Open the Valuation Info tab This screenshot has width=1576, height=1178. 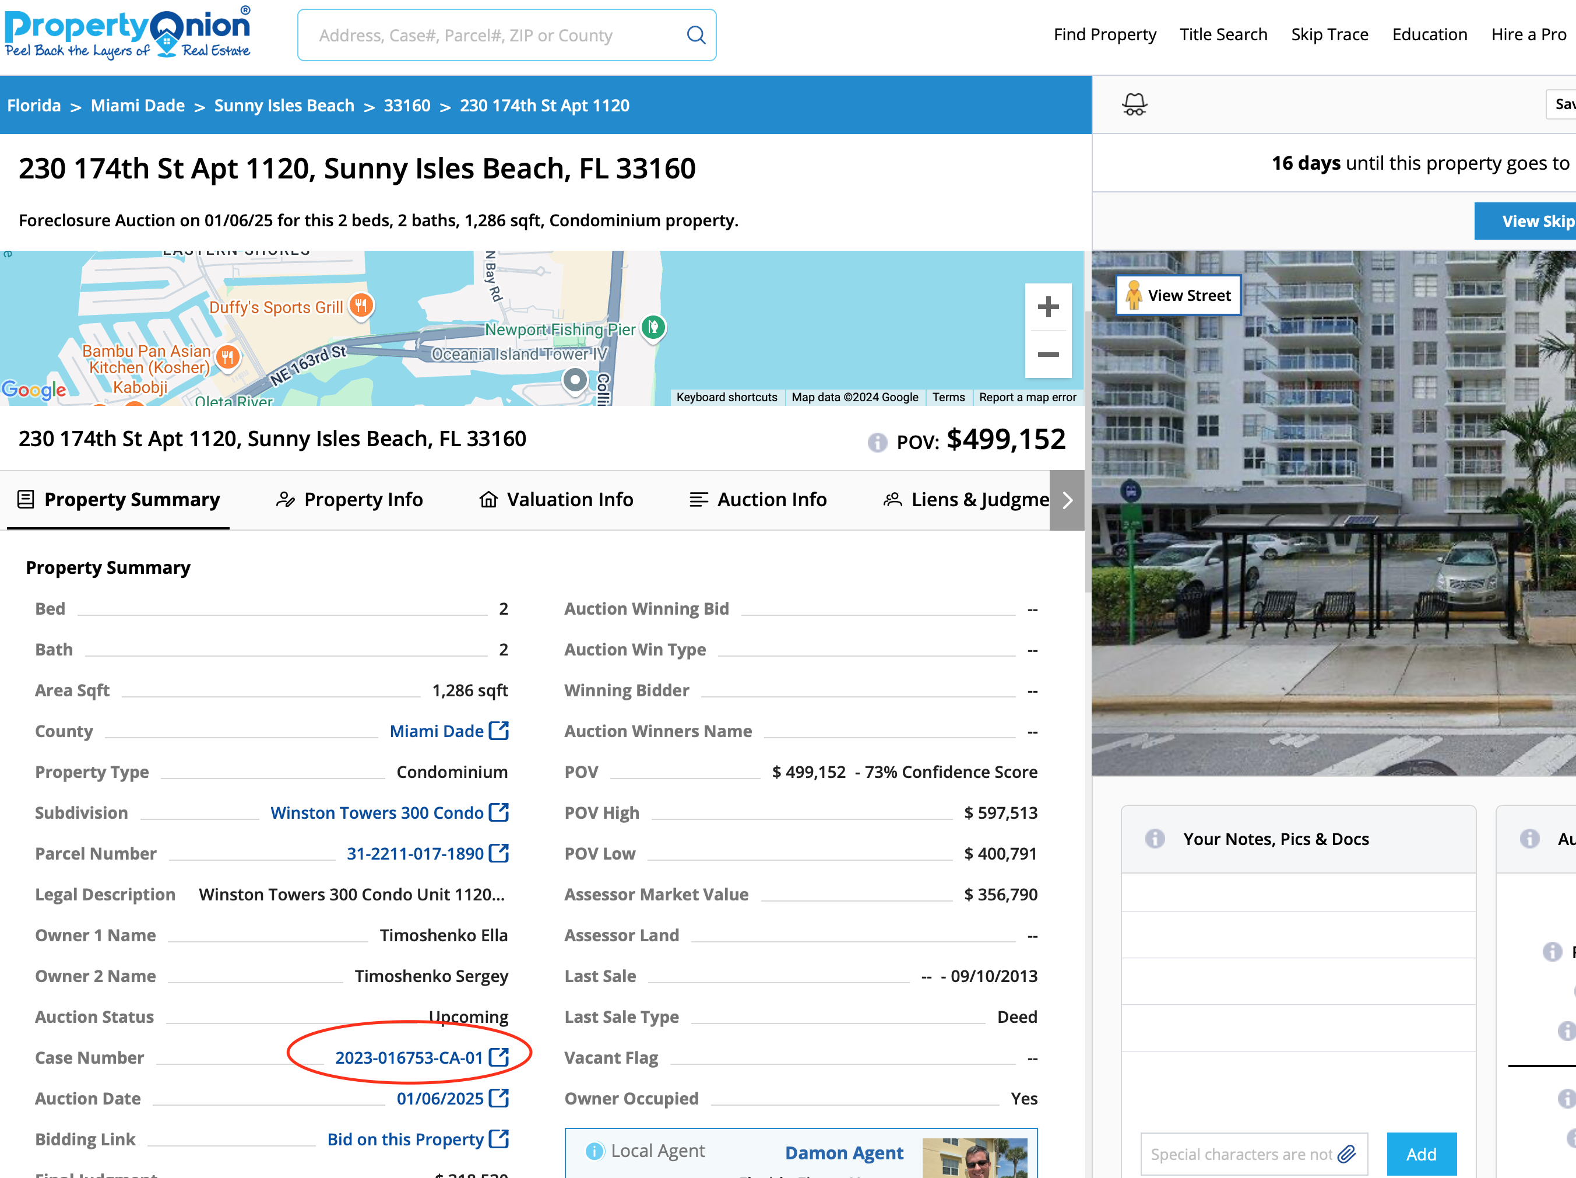coord(557,500)
